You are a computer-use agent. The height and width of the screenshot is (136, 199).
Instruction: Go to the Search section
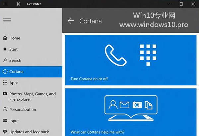pos(31,60)
